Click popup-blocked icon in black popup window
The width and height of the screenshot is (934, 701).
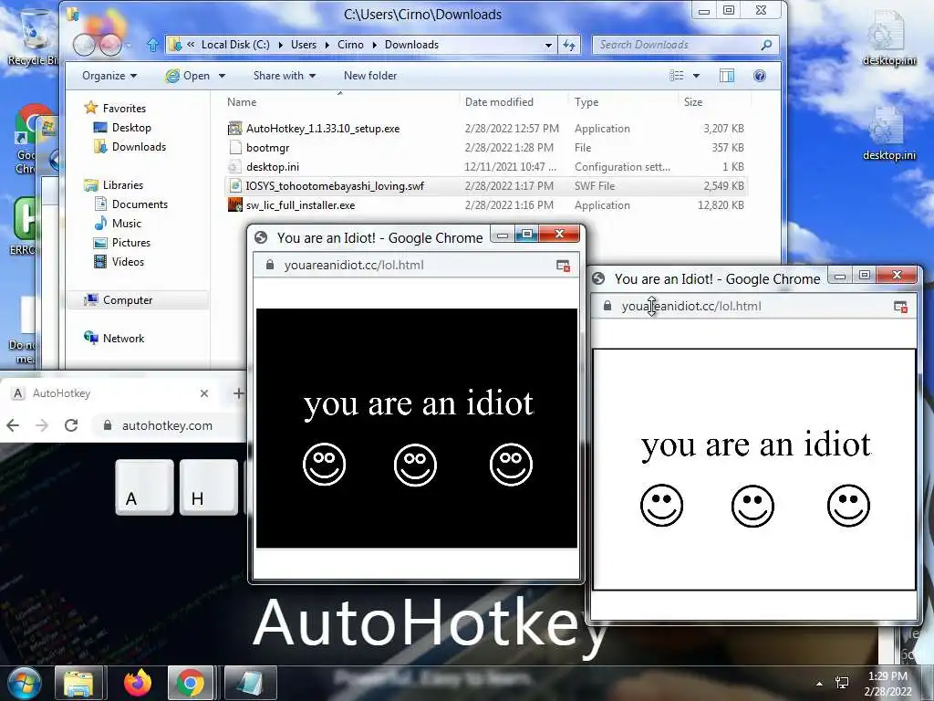[563, 266]
